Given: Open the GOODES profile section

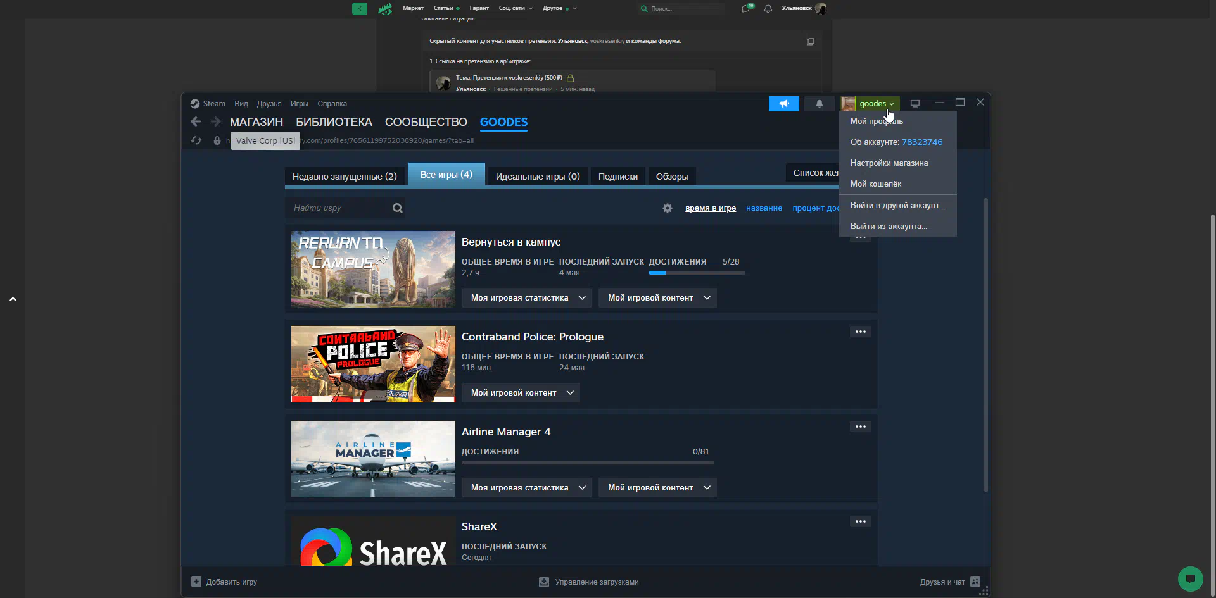Looking at the screenshot, I should click(503, 122).
